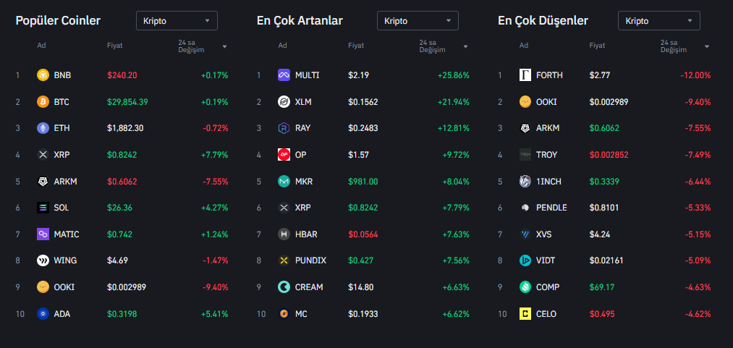Open Kripto dropdown beside Popüler Coinler
Image resolution: width=733 pixels, height=348 pixels.
[x=177, y=21]
